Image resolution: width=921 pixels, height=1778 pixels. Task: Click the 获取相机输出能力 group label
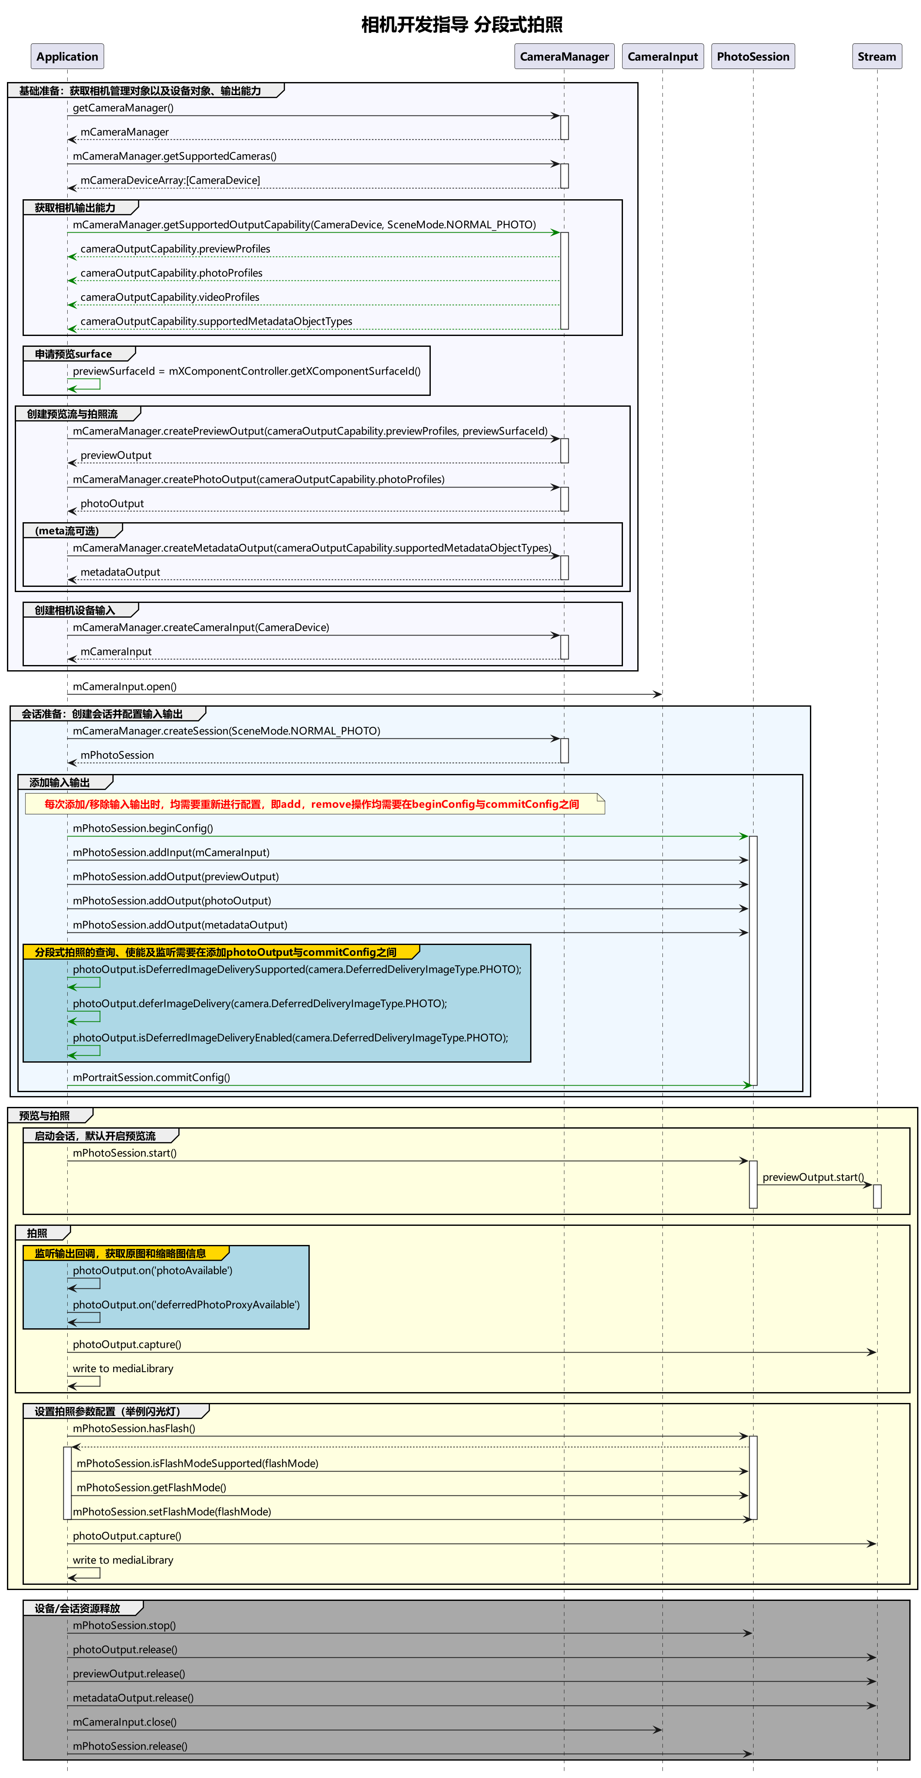click(75, 208)
